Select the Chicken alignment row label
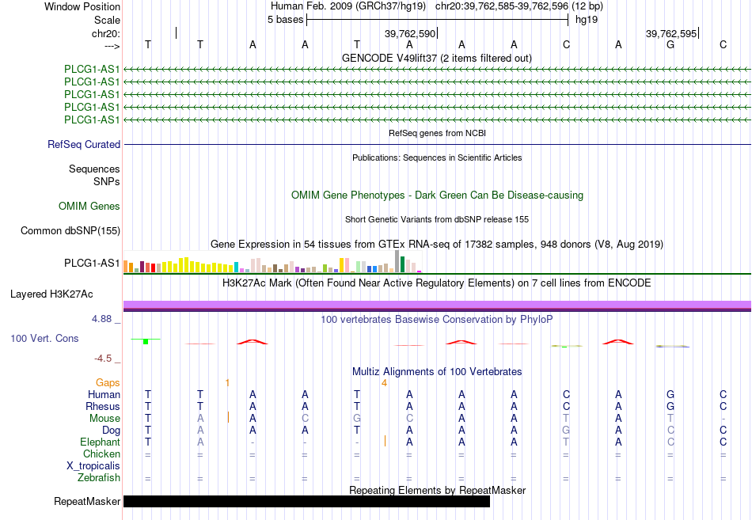 point(101,454)
